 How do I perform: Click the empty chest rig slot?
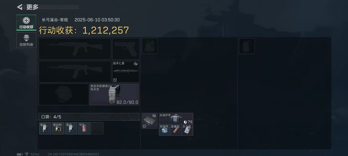point(150,46)
